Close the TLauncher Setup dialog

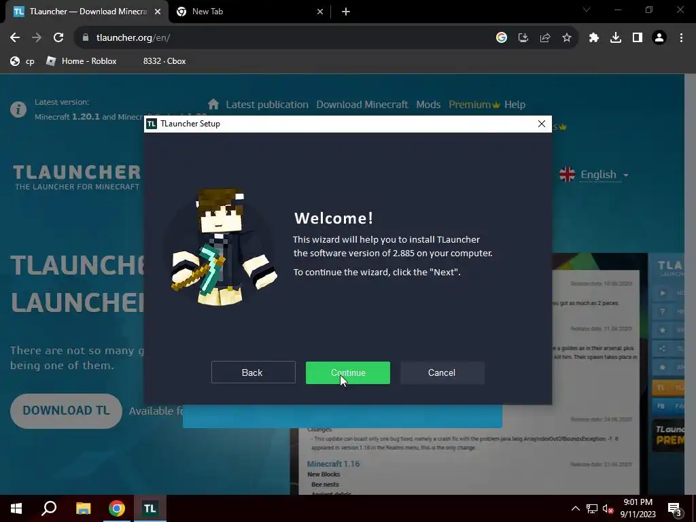coord(542,124)
